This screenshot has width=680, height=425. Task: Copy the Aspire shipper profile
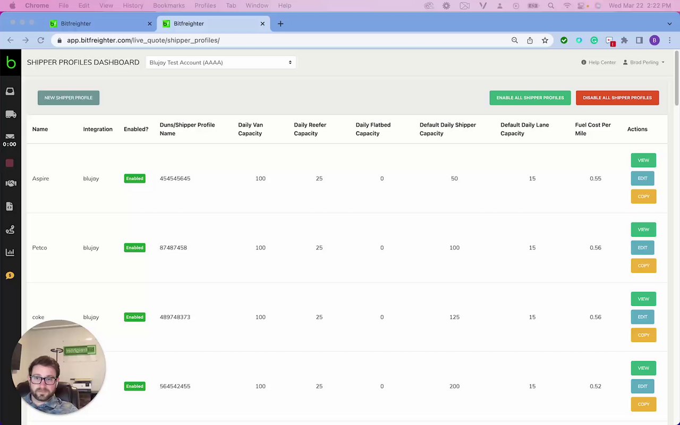[x=643, y=197]
